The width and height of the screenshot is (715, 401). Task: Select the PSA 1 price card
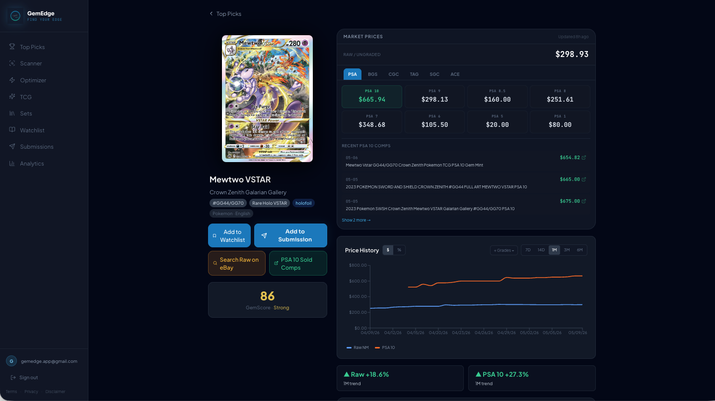point(560,122)
